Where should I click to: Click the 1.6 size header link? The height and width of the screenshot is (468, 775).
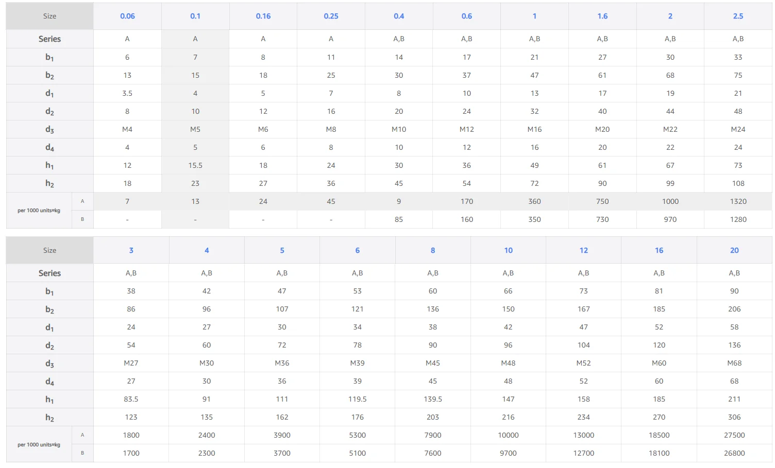[x=602, y=16]
